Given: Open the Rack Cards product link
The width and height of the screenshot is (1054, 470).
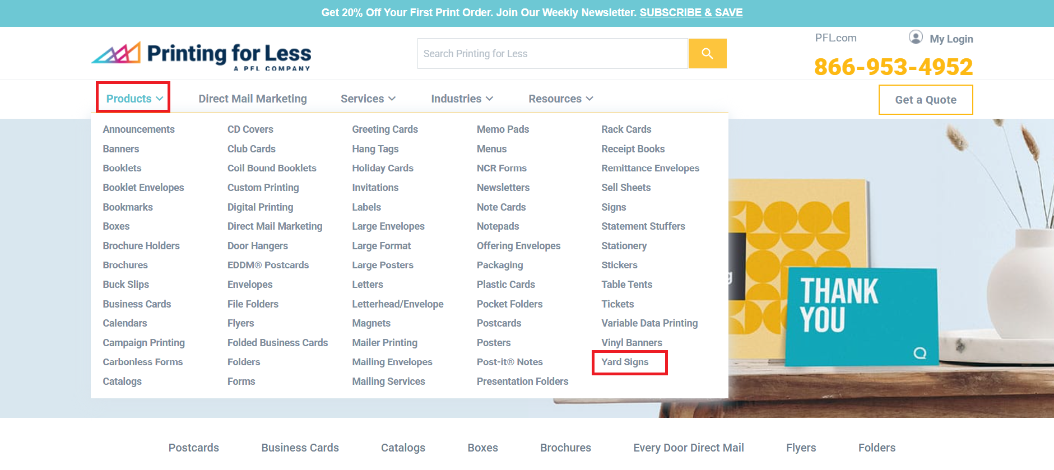Looking at the screenshot, I should click(x=626, y=129).
